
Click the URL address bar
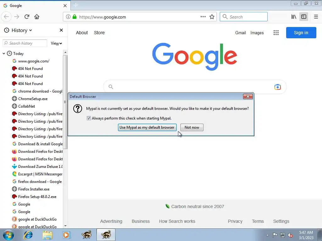coord(140,17)
